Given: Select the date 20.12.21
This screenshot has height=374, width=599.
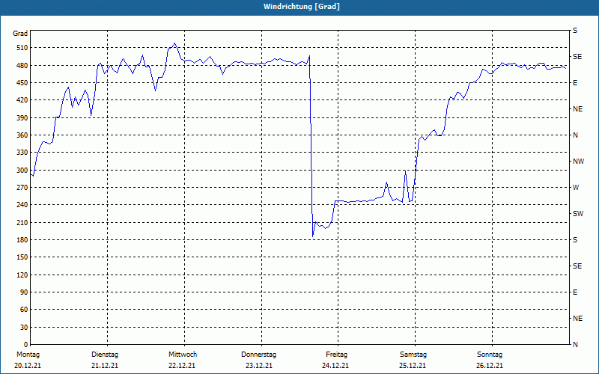Looking at the screenshot, I should pyautogui.click(x=28, y=366).
